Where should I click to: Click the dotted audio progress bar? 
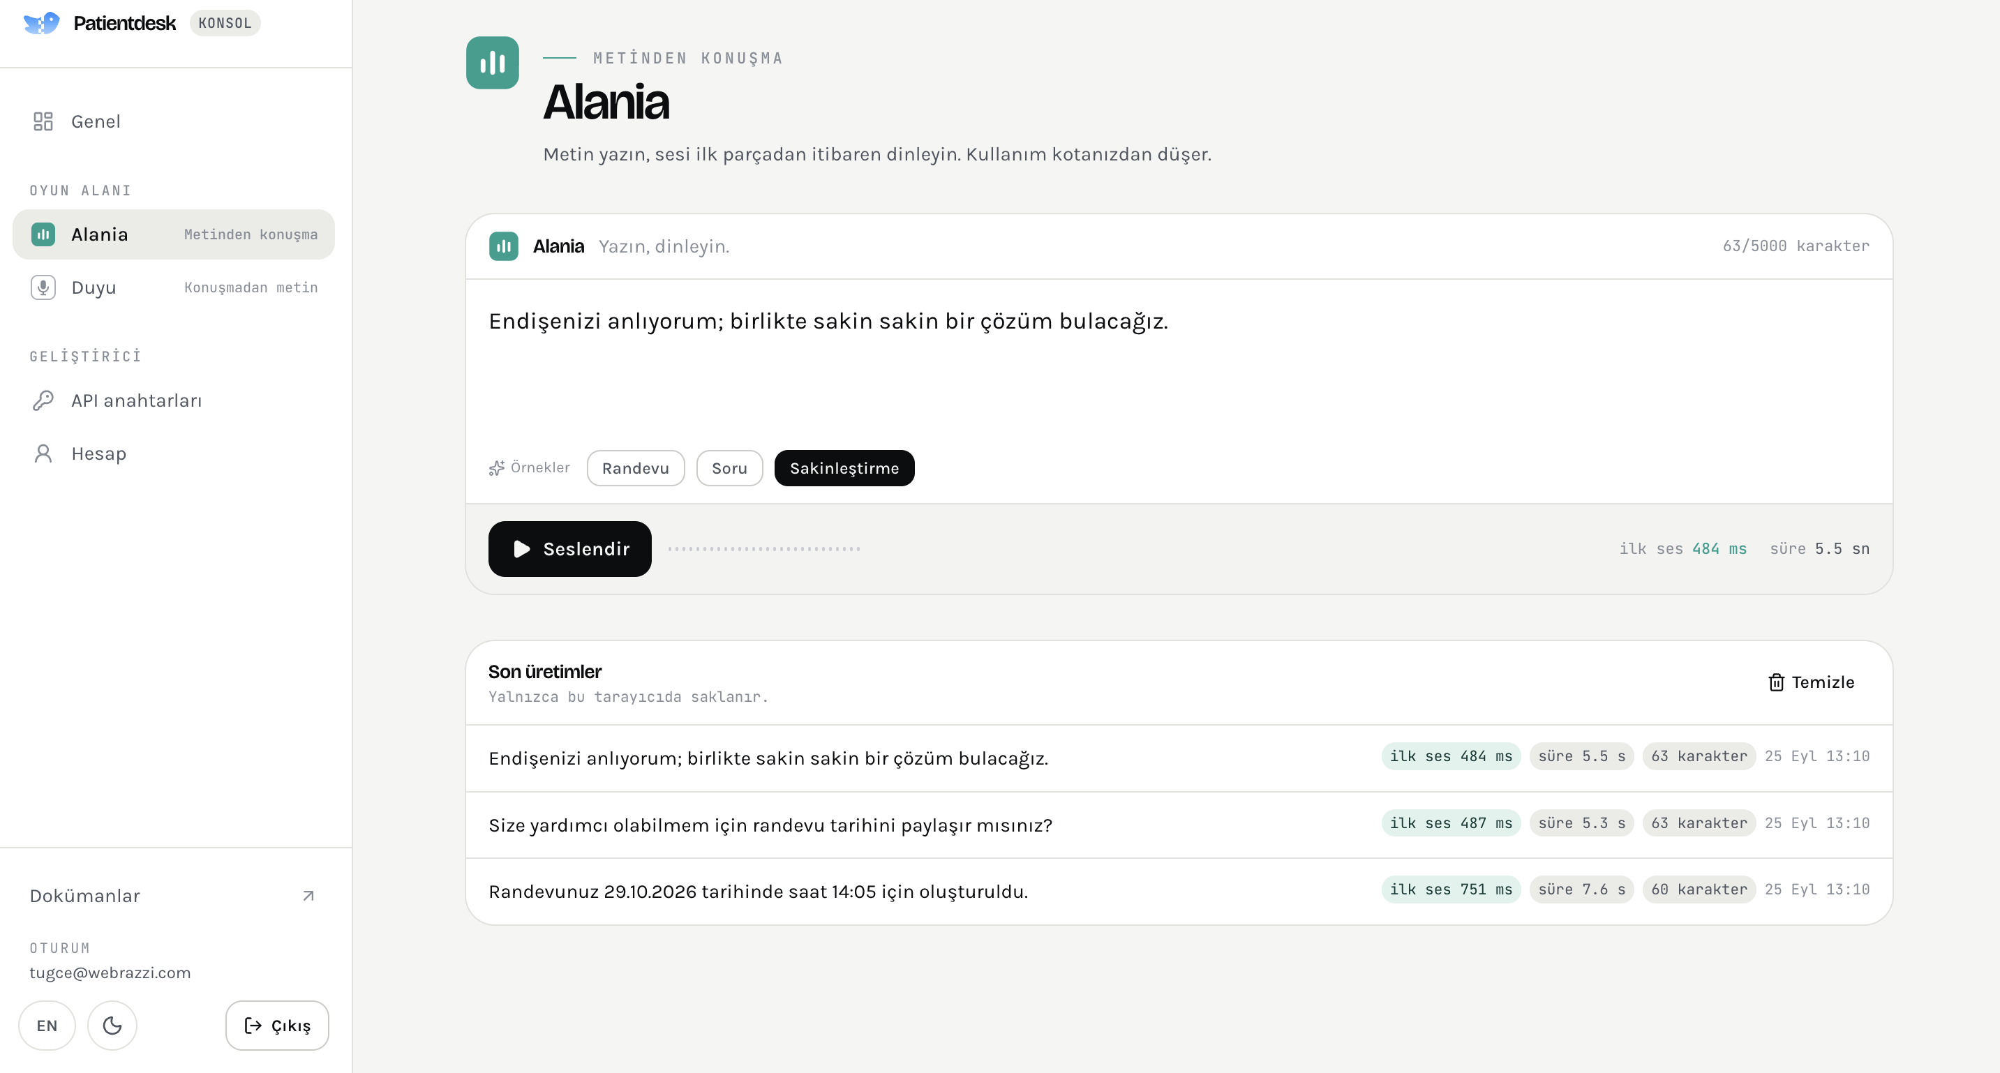point(764,549)
